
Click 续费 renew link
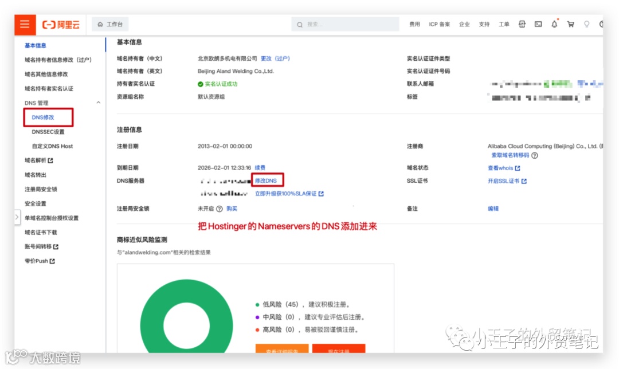click(260, 168)
